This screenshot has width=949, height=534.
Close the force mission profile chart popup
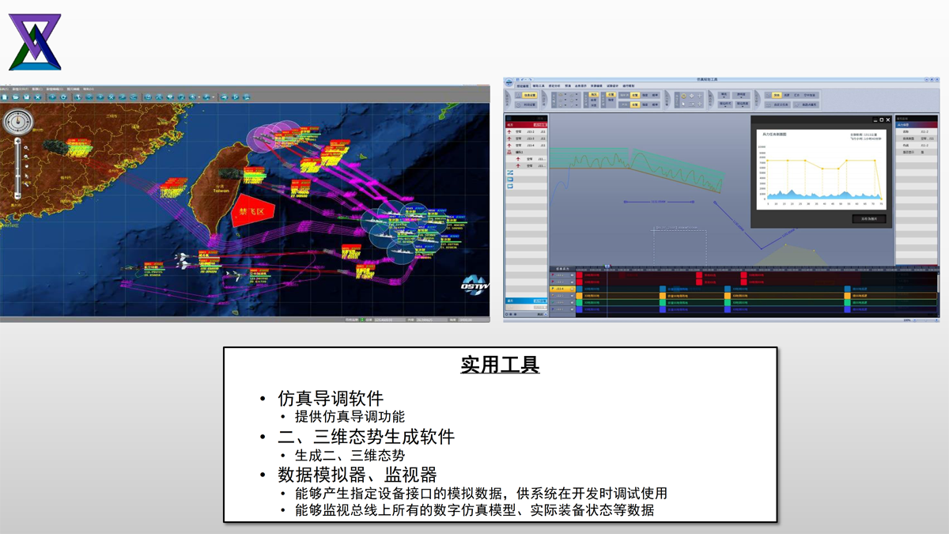pyautogui.click(x=888, y=120)
